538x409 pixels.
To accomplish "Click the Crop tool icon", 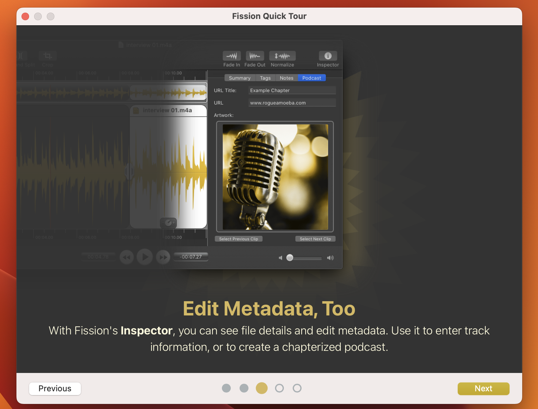I will pos(48,56).
